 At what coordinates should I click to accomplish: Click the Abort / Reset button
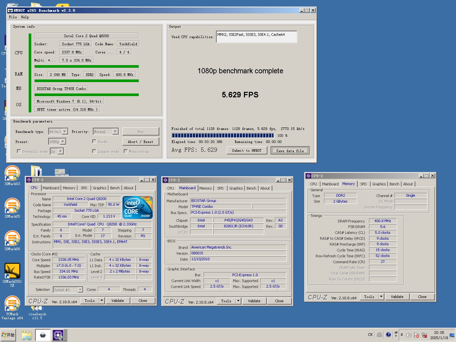click(x=141, y=142)
